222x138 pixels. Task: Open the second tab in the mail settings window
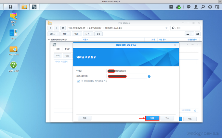click(67, 49)
